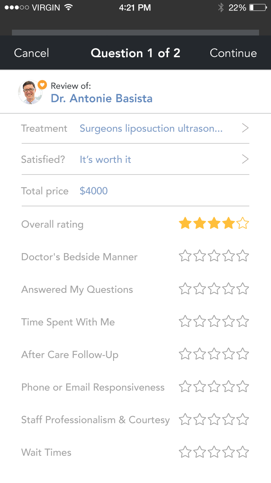271x483 pixels.
Task: Rate Time Spent With Me three stars
Action: coord(214,322)
